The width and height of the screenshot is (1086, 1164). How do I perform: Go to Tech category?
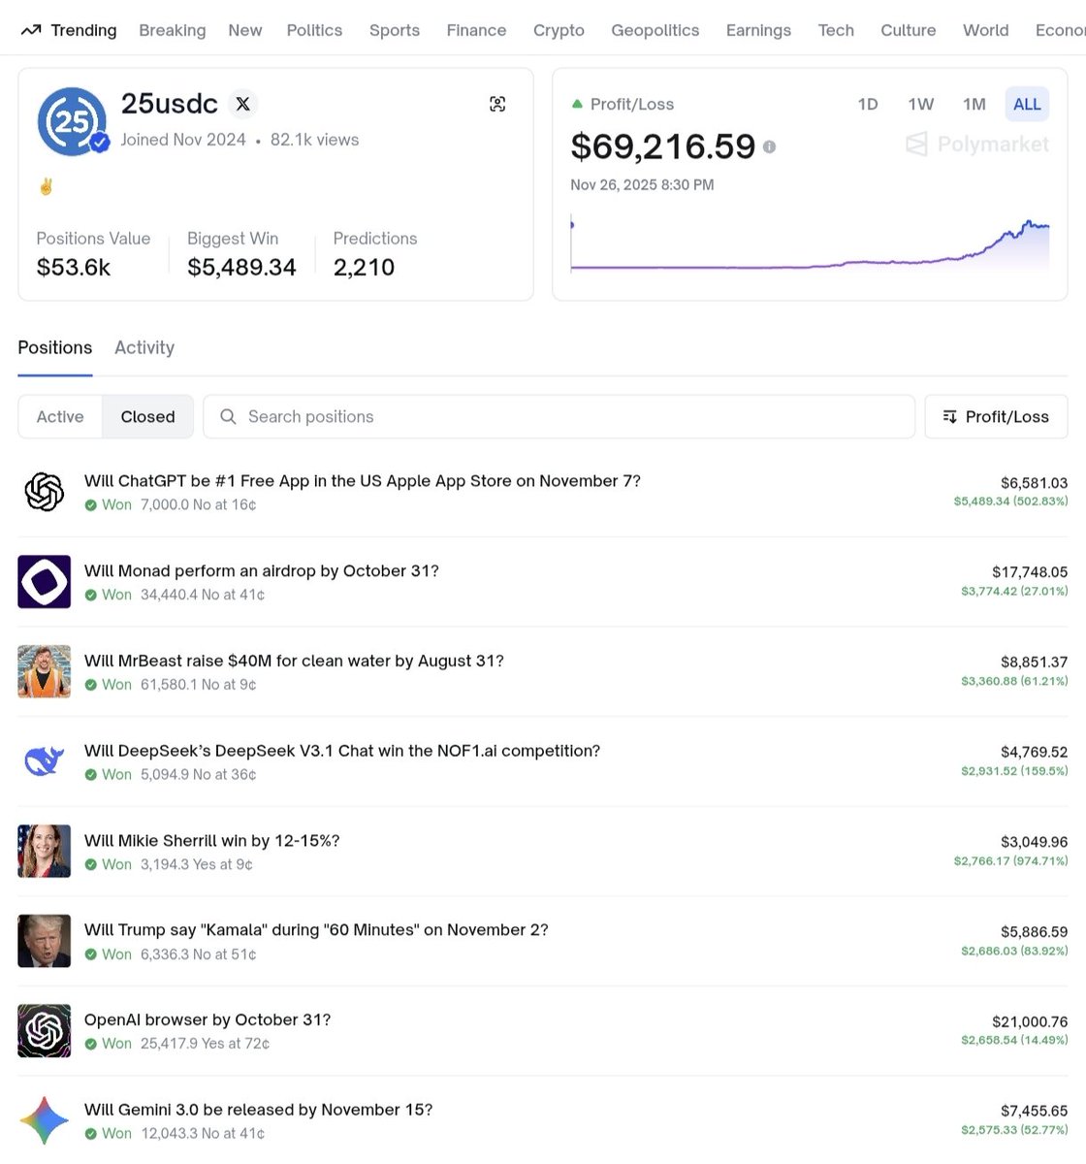point(836,30)
